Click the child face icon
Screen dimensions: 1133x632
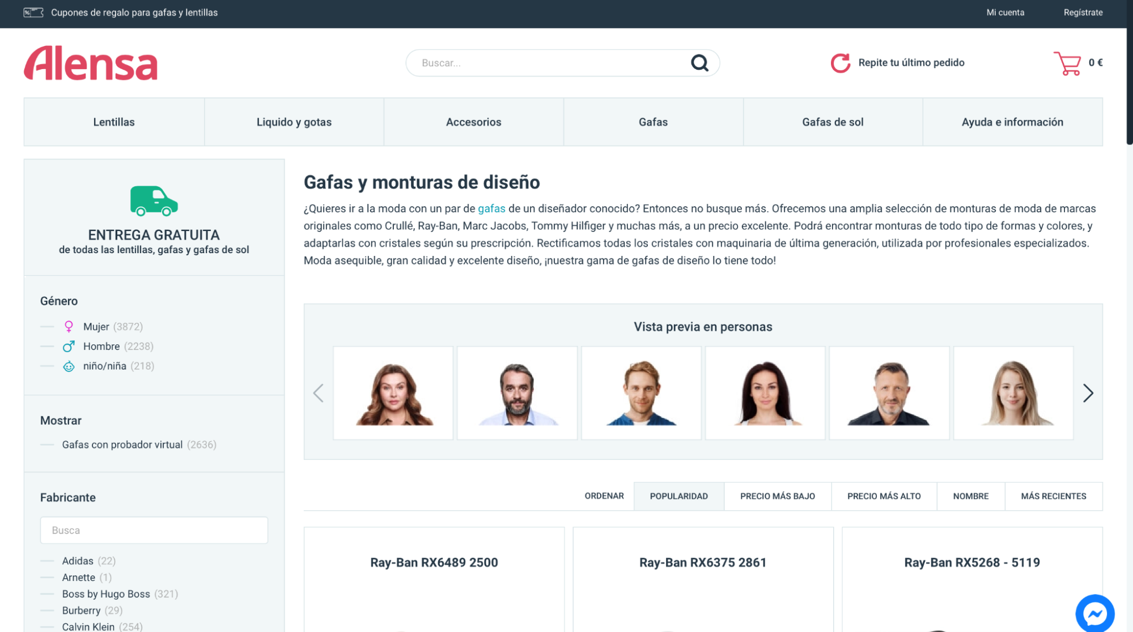pyautogui.click(x=69, y=366)
